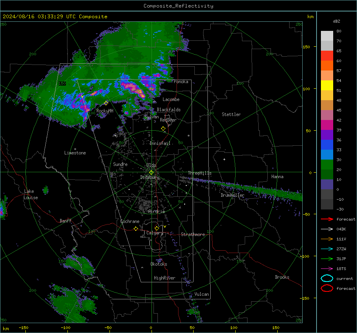The image size is (357, 333).
Task: Click the red forecast ellipse icon
Action: pyautogui.click(x=327, y=288)
